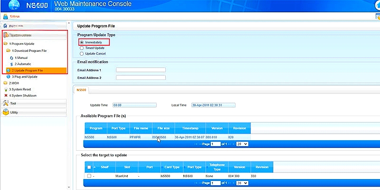Open 2.Update Program File menu item
Image resolution: width=380 pixels, height=190 pixels.
pyautogui.click(x=27, y=71)
